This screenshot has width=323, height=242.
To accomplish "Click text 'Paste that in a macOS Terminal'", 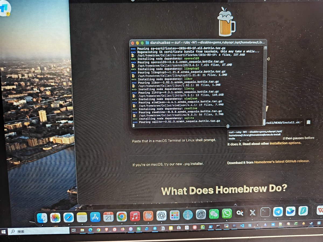I will pyautogui.click(x=174, y=141).
